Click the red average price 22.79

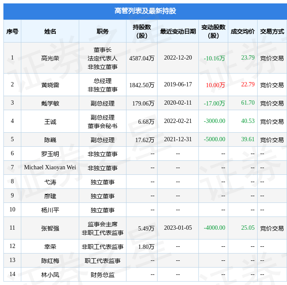(248, 84)
